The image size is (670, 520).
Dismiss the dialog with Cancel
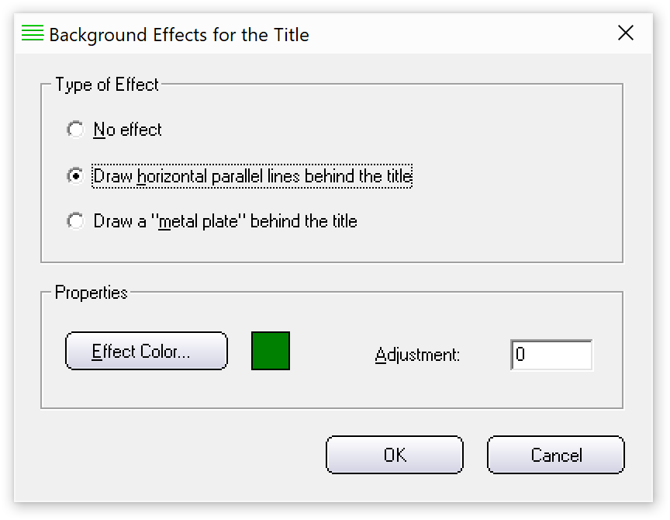pos(556,455)
